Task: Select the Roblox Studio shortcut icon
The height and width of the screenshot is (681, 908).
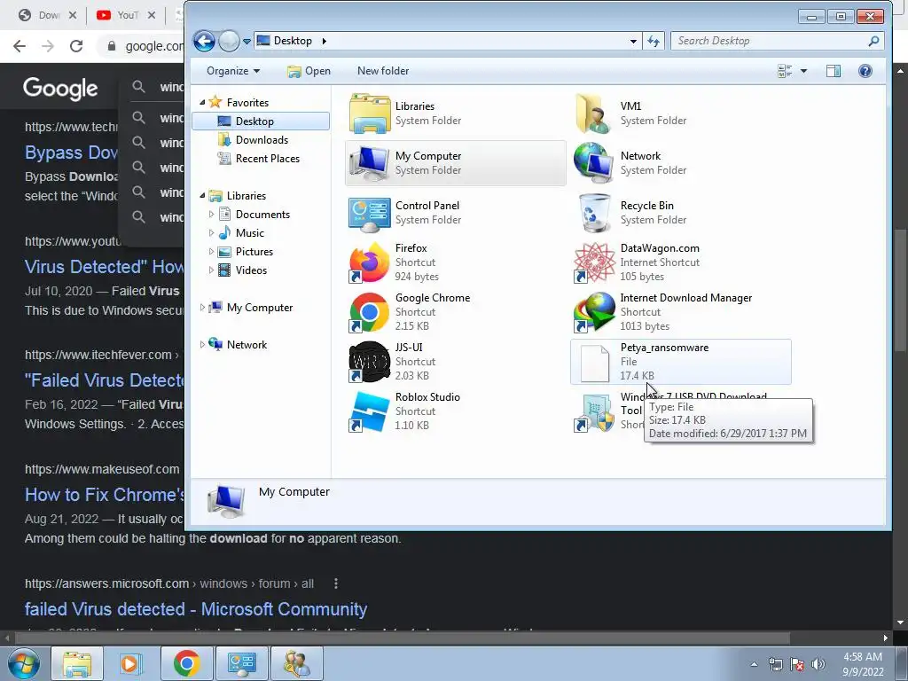Action: [x=370, y=411]
